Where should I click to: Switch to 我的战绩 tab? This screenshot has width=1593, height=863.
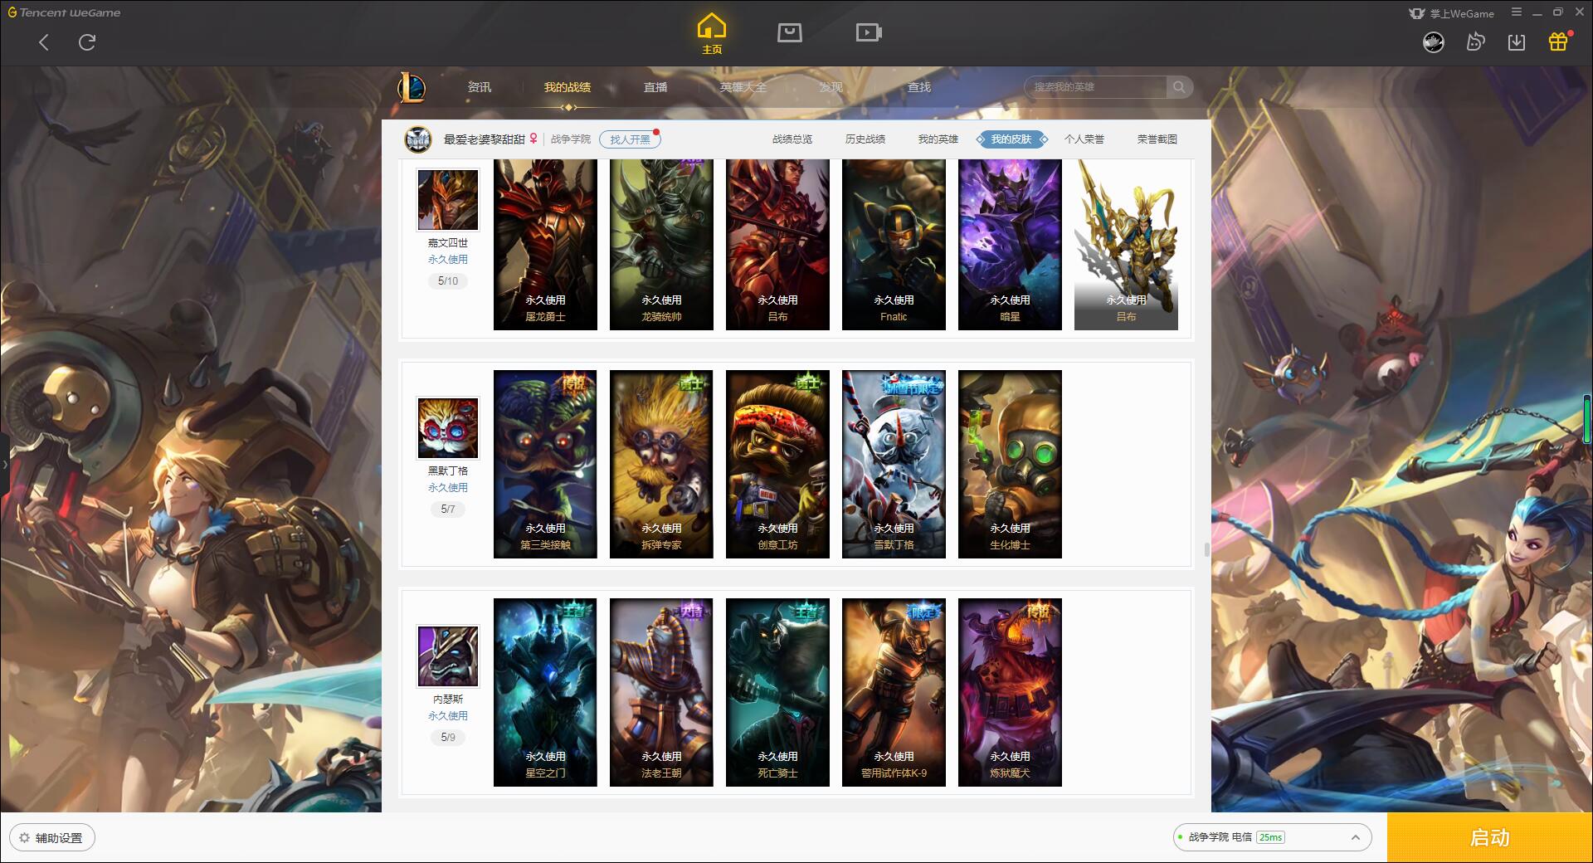point(568,87)
